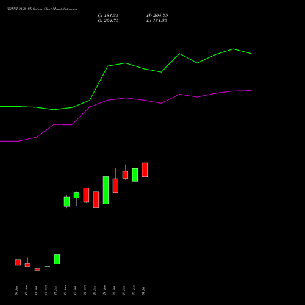Click the 11 Jun date label
This screenshot has height=305, width=305.
coord(36,290)
